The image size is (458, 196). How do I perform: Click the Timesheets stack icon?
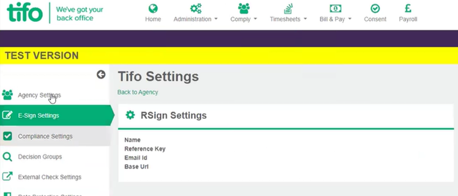(288, 9)
